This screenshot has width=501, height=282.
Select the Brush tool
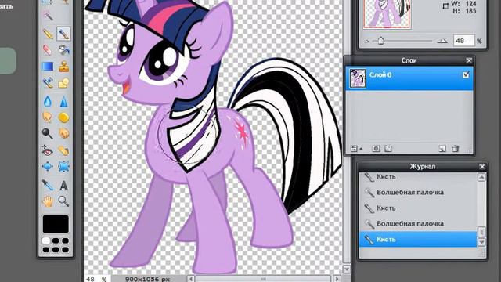click(x=63, y=34)
